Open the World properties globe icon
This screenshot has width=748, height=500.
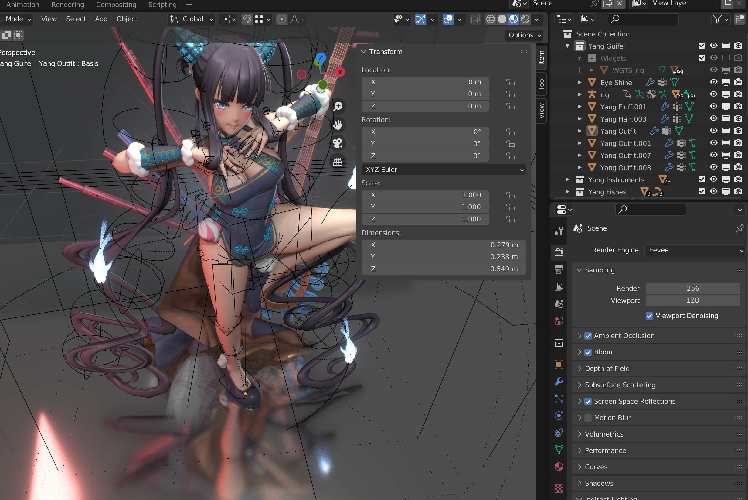pos(559,320)
